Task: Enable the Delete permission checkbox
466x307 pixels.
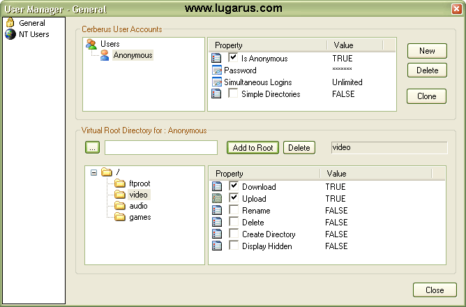Action: (x=234, y=221)
